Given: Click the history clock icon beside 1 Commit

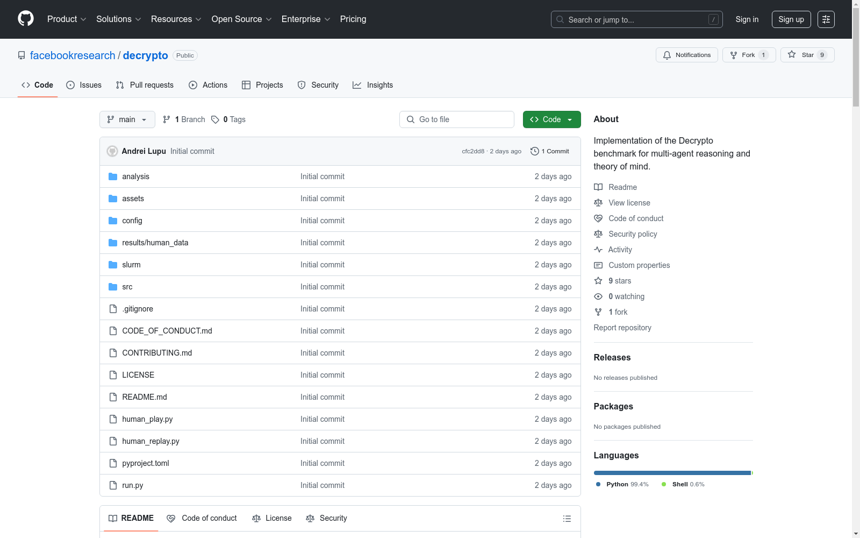Looking at the screenshot, I should [534, 151].
